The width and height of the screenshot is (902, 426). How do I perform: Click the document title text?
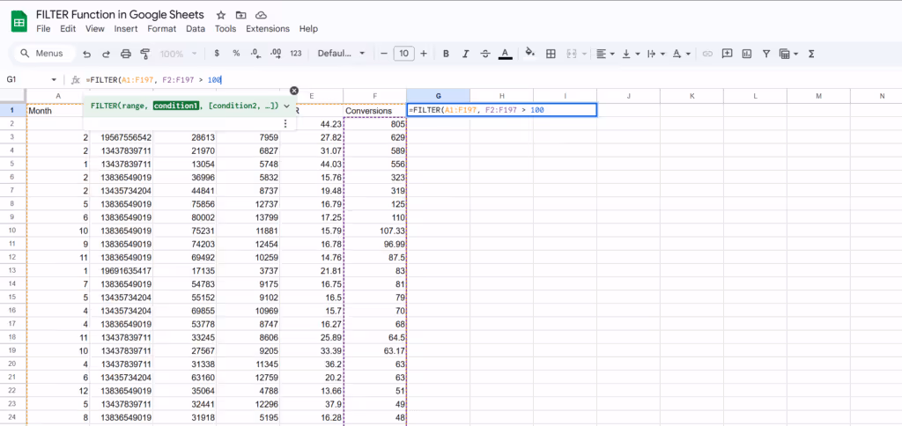click(120, 14)
